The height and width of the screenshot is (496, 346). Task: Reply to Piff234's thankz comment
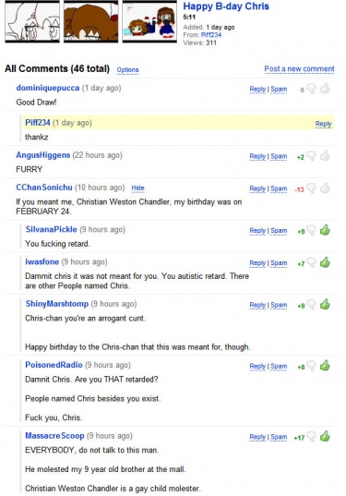coord(323,124)
